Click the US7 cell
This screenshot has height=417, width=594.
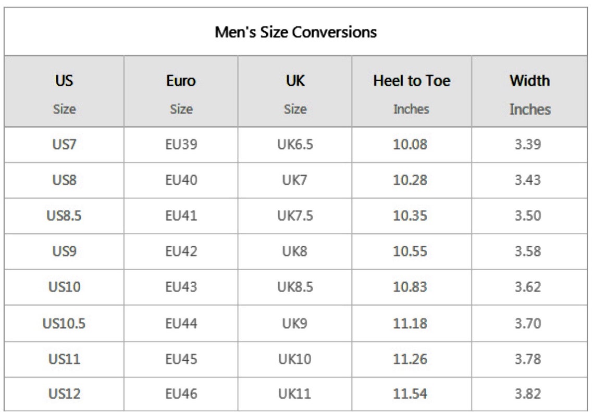pyautogui.click(x=64, y=145)
